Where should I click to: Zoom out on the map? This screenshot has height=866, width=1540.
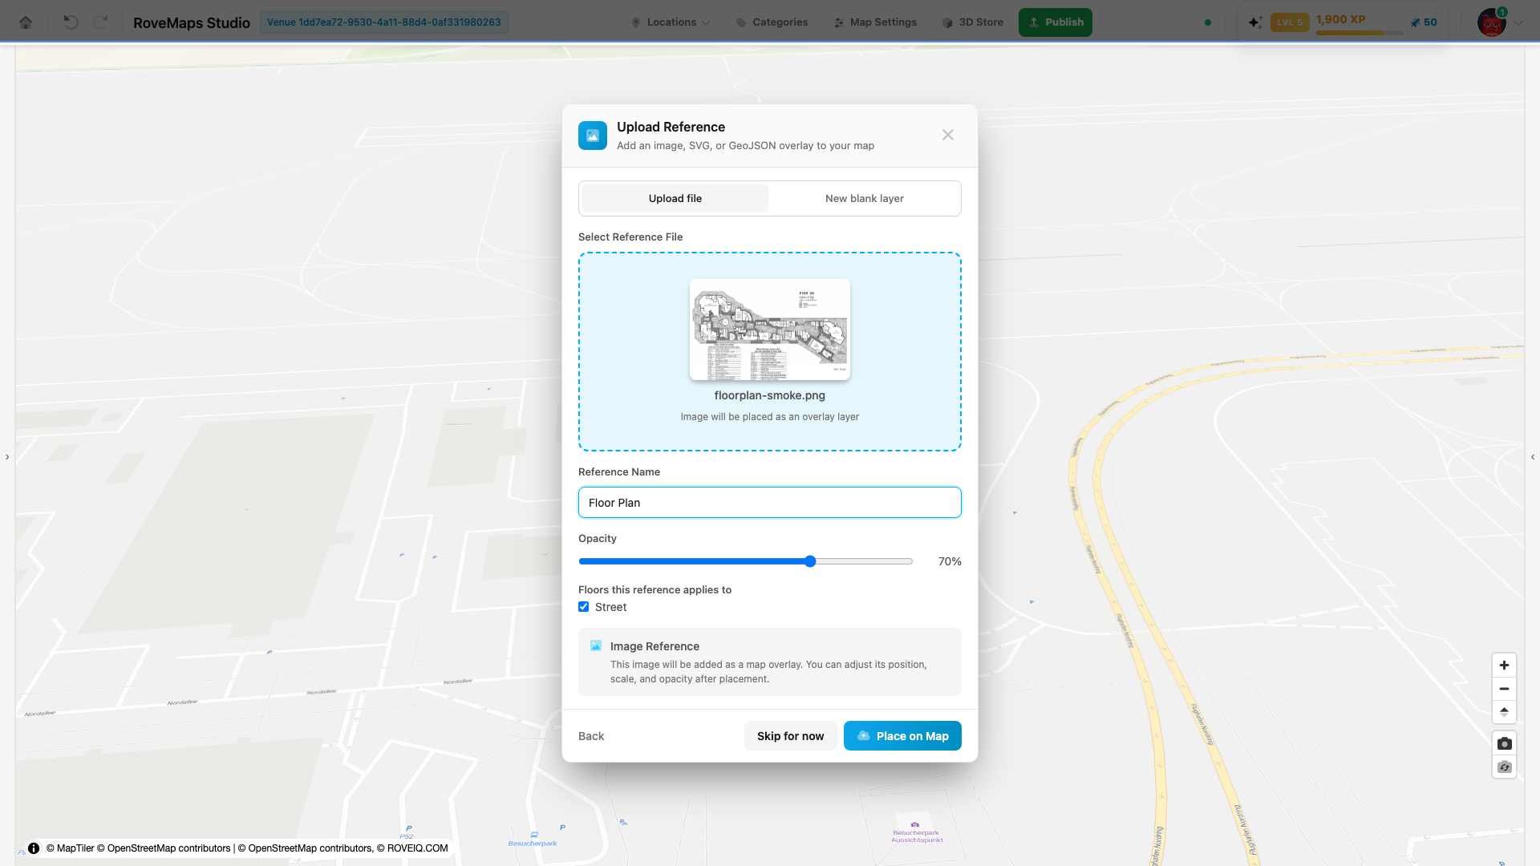1504,689
